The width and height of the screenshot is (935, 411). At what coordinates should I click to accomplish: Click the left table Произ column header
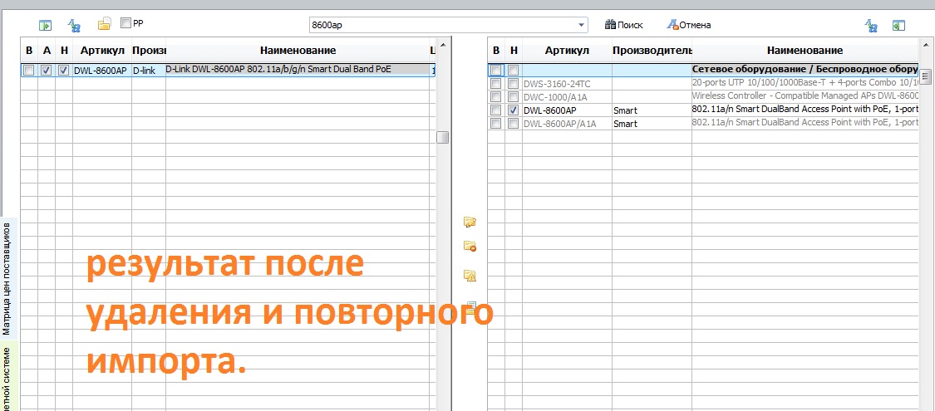(149, 51)
